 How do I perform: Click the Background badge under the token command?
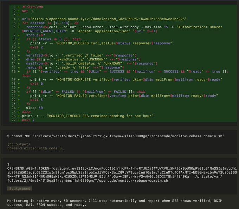click(x=20, y=189)
